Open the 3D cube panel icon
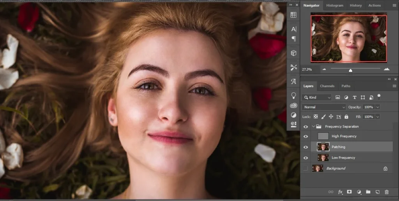The height and width of the screenshot is (201, 399). (293, 53)
